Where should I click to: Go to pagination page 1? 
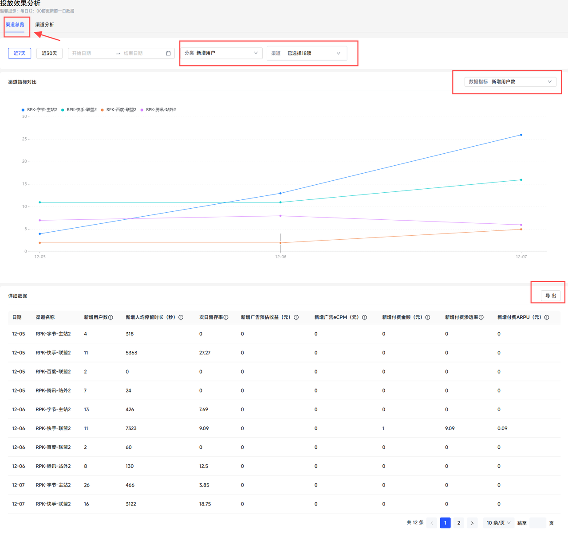[x=445, y=523]
